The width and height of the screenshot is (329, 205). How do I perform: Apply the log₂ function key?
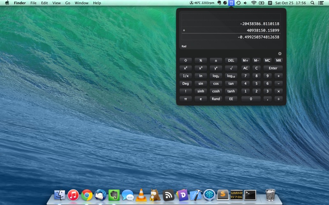(216, 76)
